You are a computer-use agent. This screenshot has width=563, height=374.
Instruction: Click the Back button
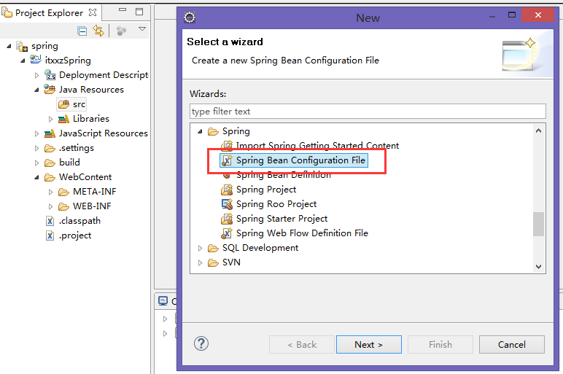pyautogui.click(x=302, y=345)
